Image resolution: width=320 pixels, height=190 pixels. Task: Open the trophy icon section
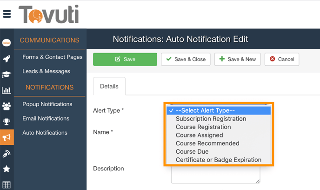pos(7,122)
